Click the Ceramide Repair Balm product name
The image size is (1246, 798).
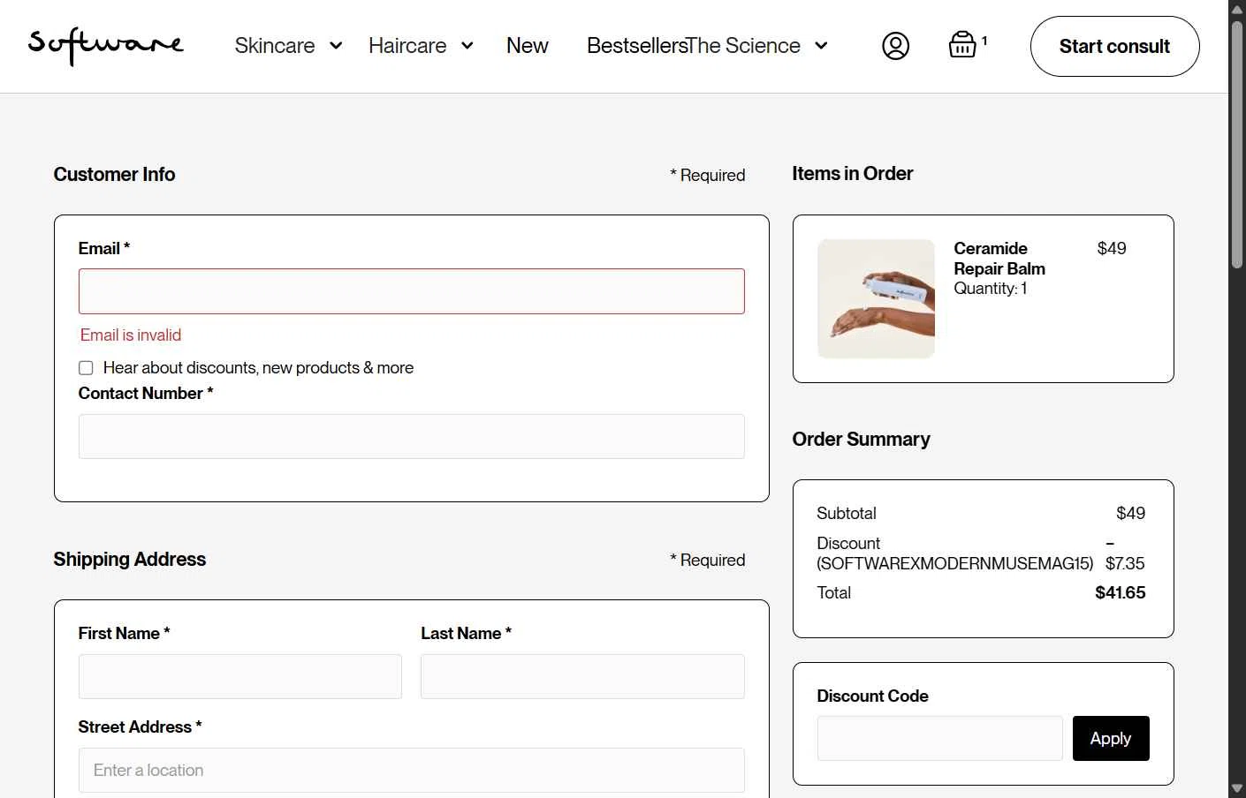(999, 259)
